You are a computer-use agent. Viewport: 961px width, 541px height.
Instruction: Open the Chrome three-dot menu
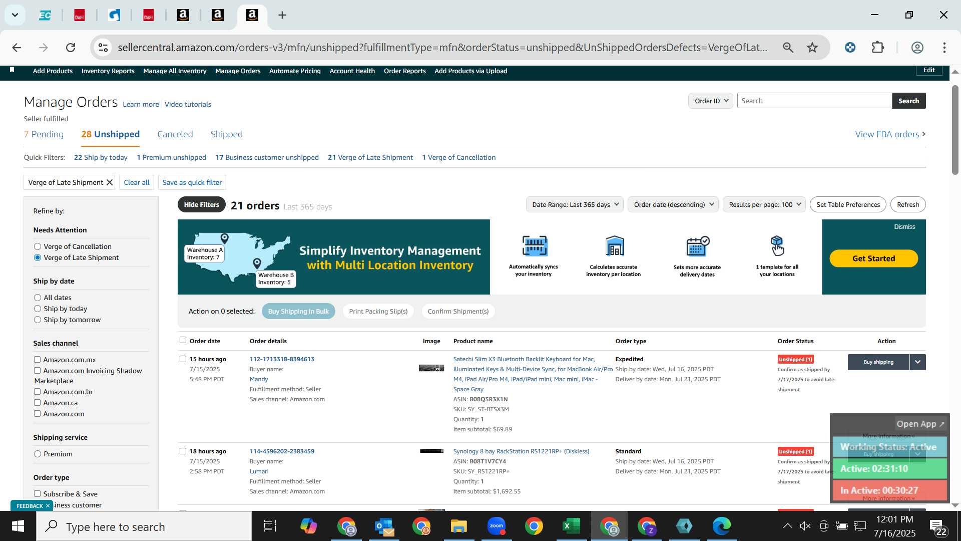944,48
